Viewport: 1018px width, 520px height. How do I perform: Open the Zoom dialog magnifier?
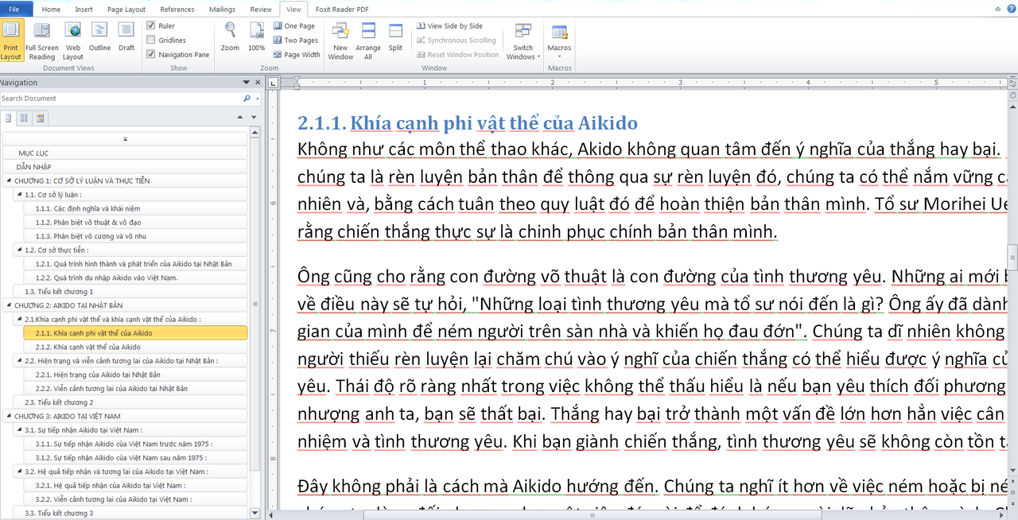click(x=230, y=37)
